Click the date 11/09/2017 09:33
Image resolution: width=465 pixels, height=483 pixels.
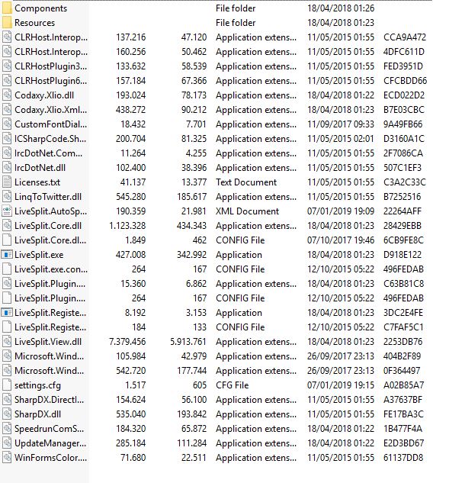pos(341,124)
